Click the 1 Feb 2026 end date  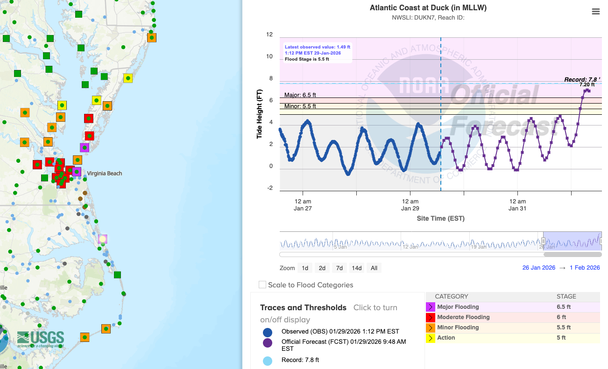(x=585, y=268)
